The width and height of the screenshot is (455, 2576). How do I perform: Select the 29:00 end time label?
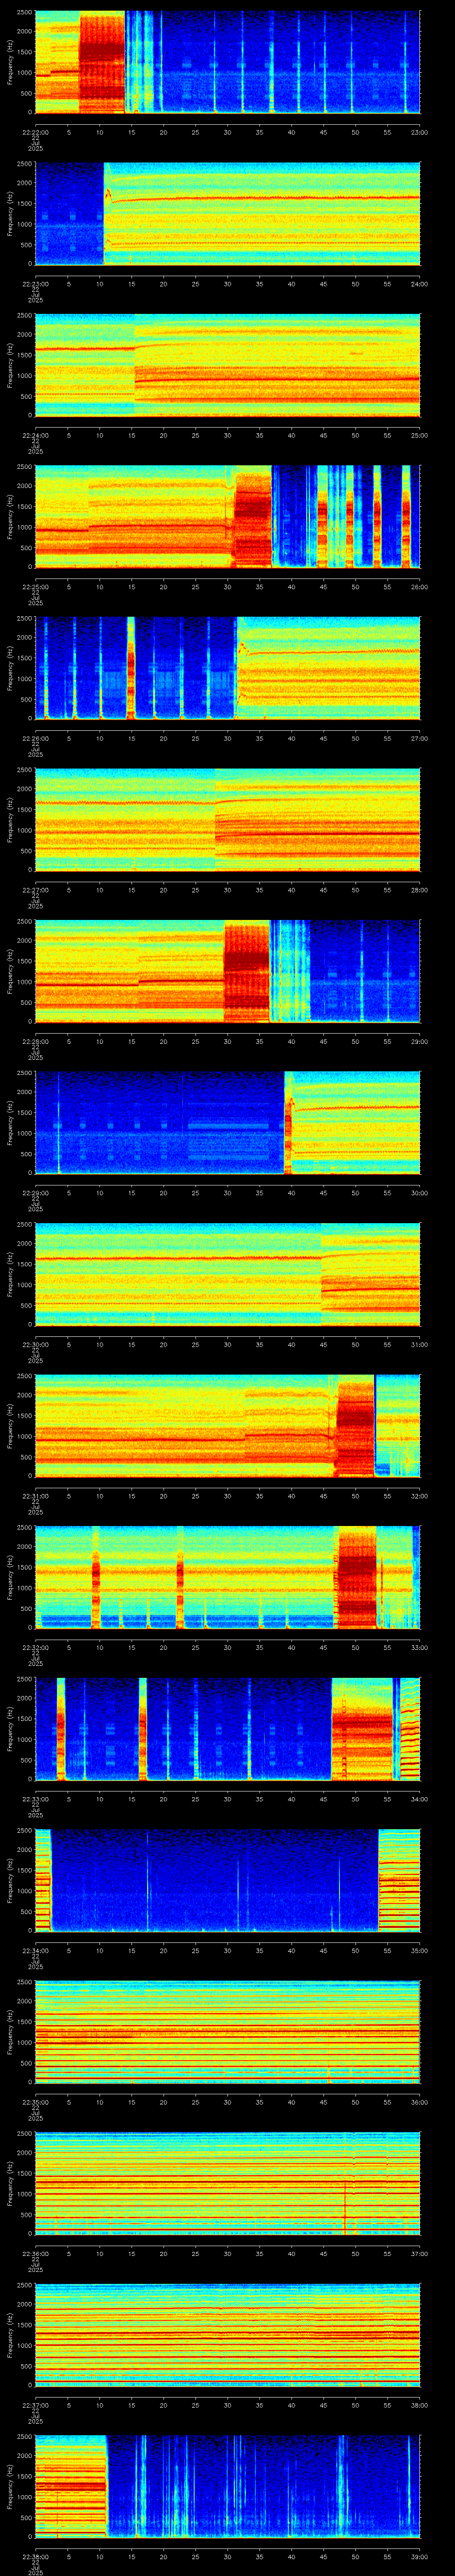pyautogui.click(x=419, y=1041)
